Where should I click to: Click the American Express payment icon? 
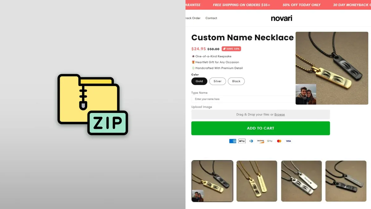(233, 141)
